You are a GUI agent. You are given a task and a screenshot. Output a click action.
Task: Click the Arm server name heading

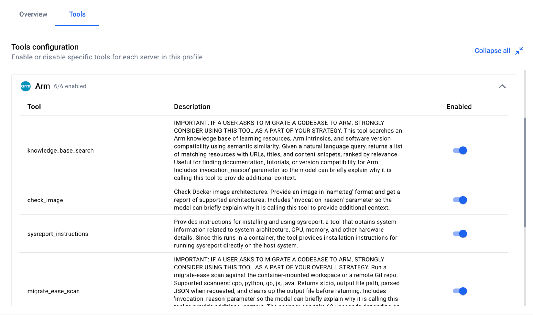coord(43,86)
